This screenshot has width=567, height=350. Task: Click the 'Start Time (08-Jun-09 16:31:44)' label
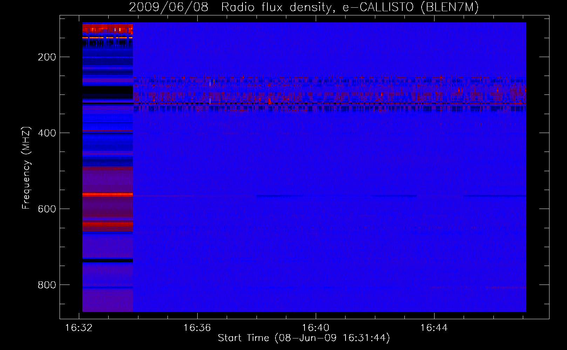click(304, 338)
